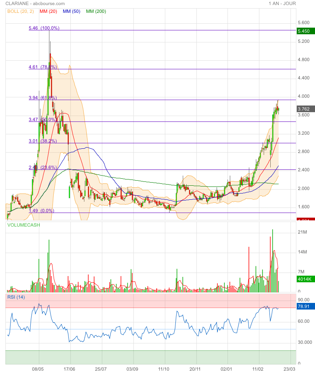Click the 1 AN - JOUR period label
The height and width of the screenshot is (373, 315).
(282, 4)
